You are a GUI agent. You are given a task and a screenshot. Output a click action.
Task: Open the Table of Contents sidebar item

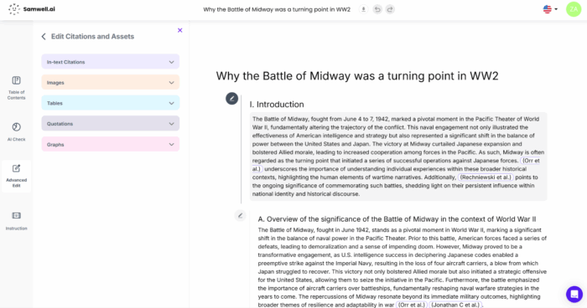click(x=17, y=88)
